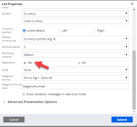
Task: Enable Show validation messages in read-only mode
Action: 24,94
